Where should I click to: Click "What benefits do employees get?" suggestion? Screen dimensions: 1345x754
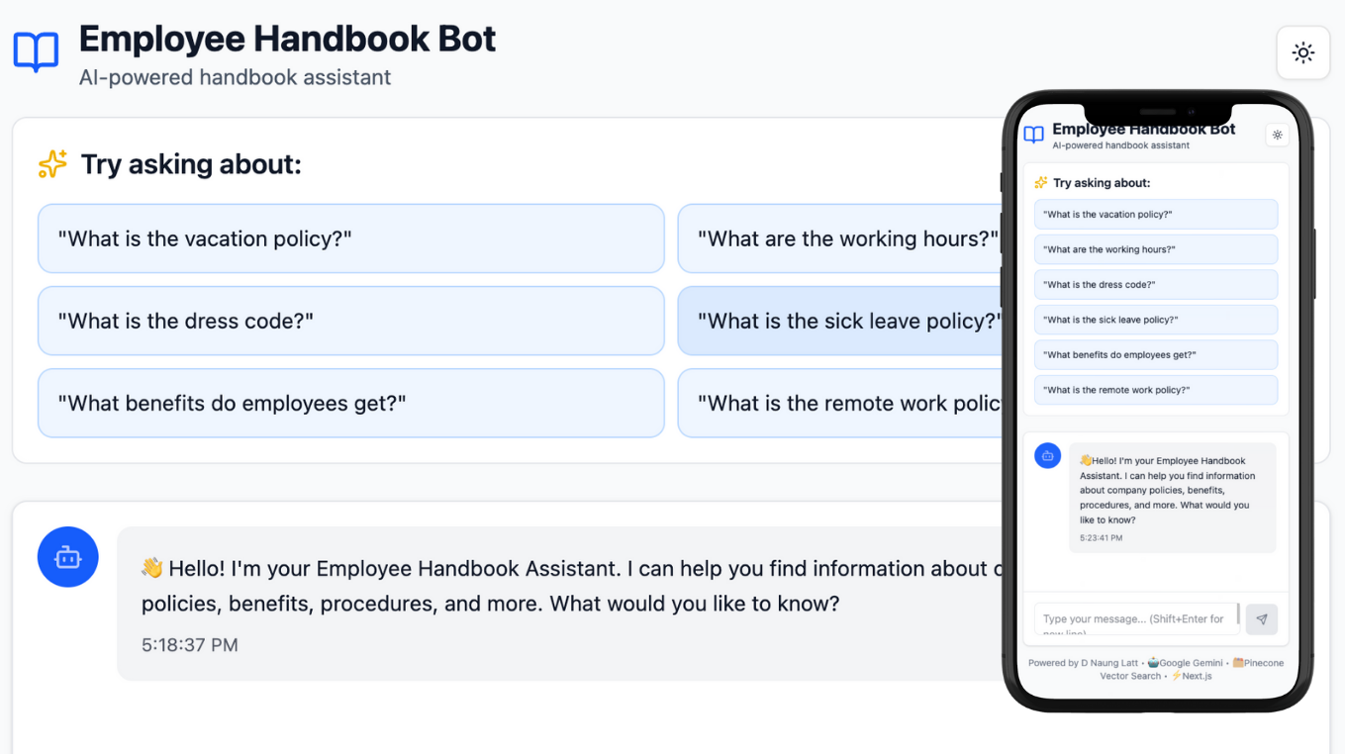click(x=351, y=403)
